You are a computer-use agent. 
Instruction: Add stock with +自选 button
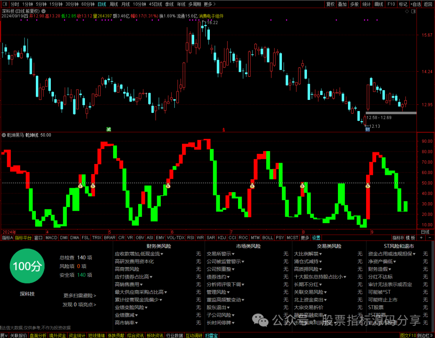(x=415, y=4)
